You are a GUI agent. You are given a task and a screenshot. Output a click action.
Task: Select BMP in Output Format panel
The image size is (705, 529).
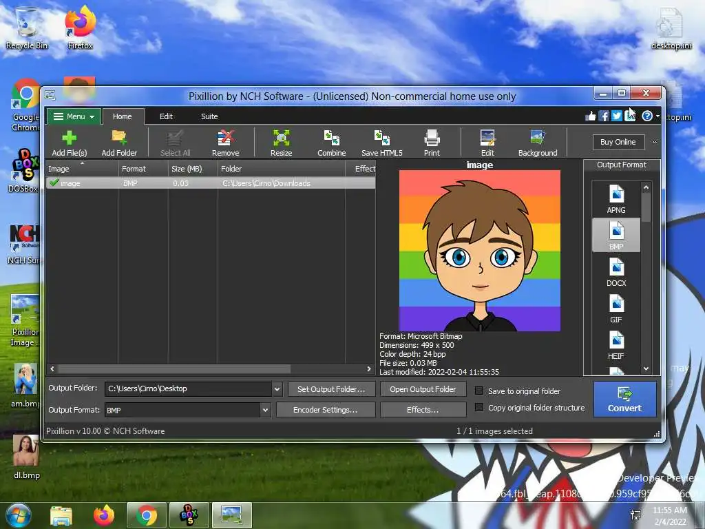[x=616, y=235]
